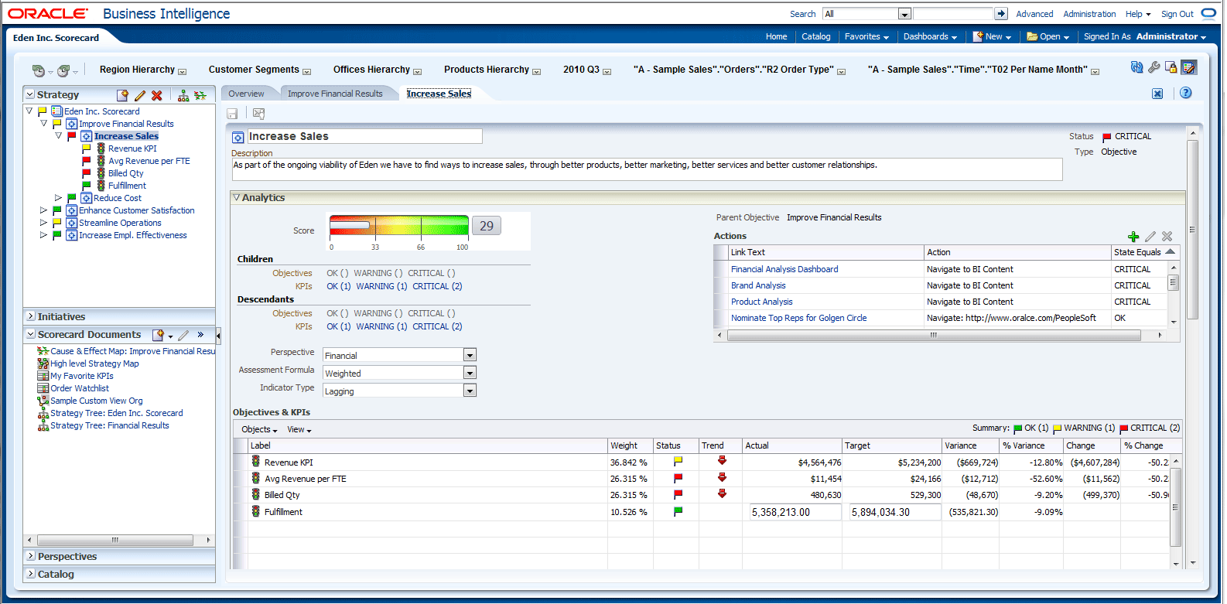Click the red X delete icon in Strategy panel
This screenshot has width=1227, height=604.
pos(157,95)
